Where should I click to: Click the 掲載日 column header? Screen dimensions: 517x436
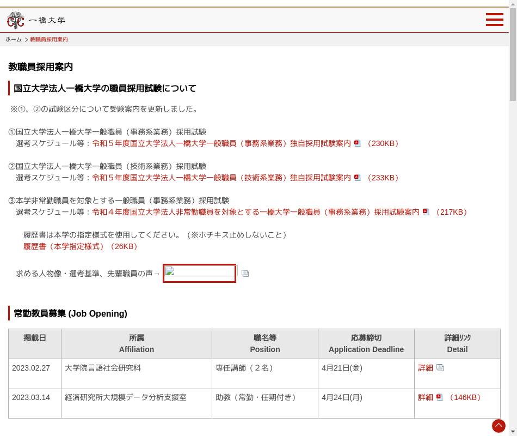pyautogui.click(x=35, y=344)
